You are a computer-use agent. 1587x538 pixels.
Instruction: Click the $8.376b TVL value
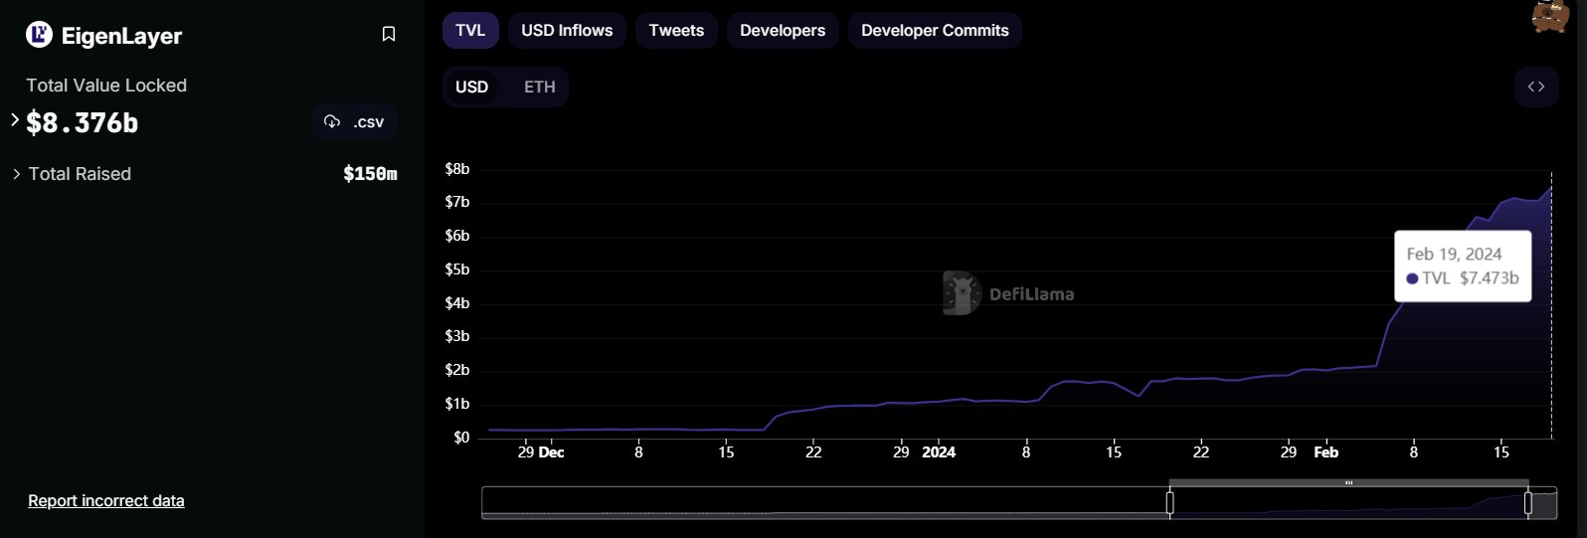pos(82,122)
